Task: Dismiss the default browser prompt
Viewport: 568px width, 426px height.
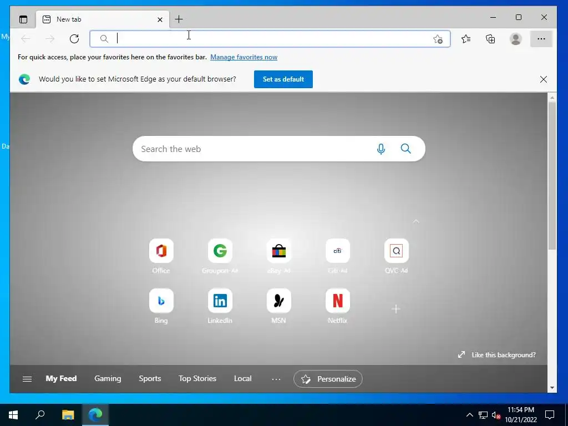Action: [544, 79]
